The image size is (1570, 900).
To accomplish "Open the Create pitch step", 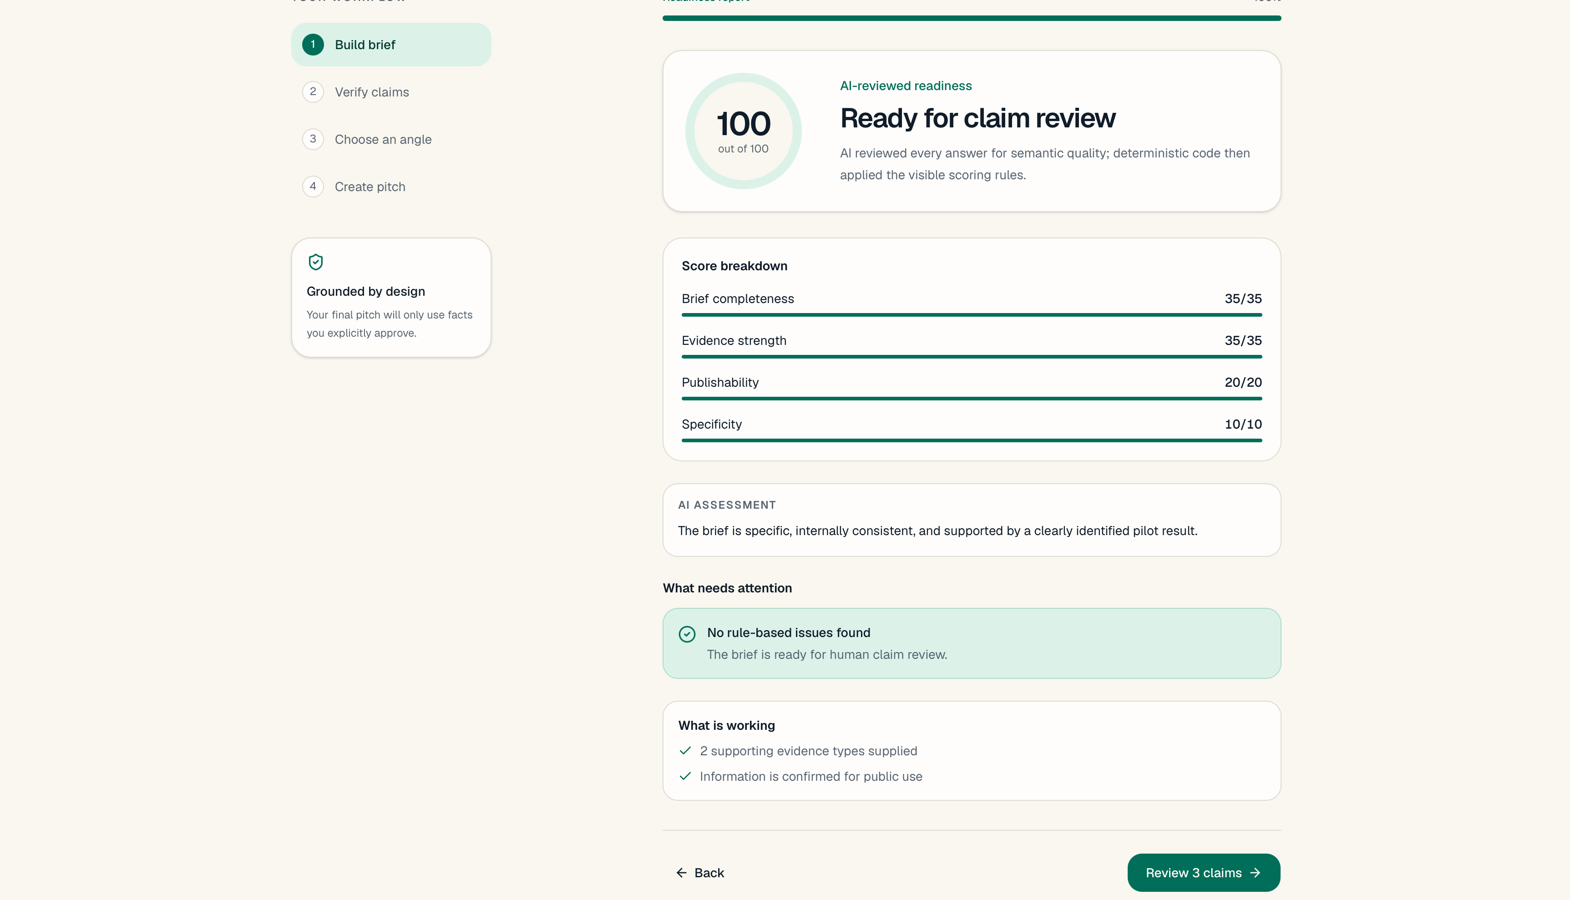I will pos(391,186).
